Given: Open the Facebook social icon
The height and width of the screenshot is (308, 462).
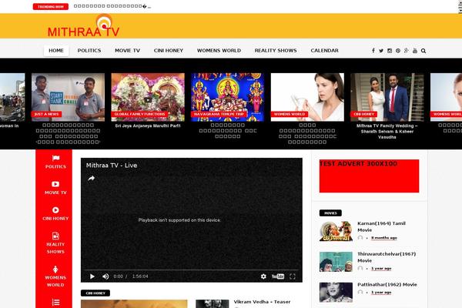Looking at the screenshot, I should tap(373, 51).
